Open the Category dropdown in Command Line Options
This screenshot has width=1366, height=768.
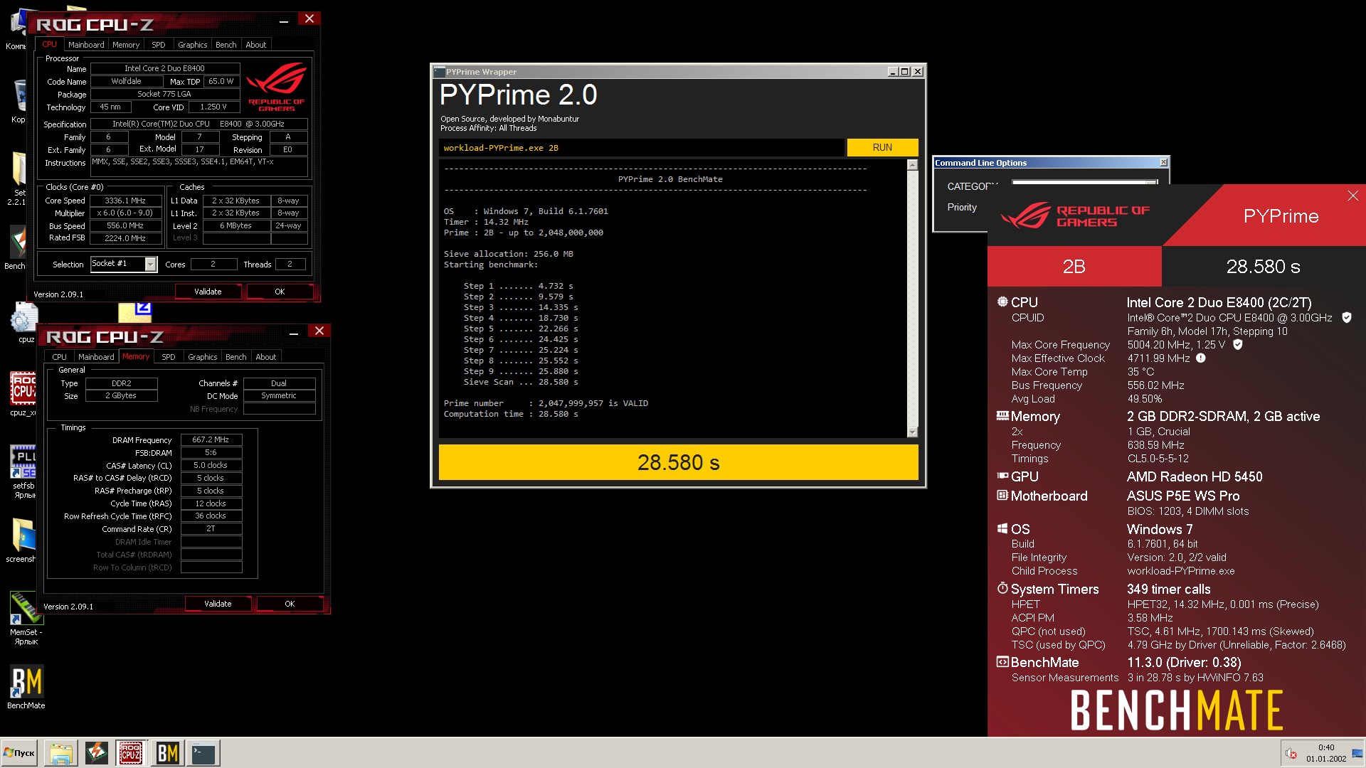pyautogui.click(x=1085, y=183)
